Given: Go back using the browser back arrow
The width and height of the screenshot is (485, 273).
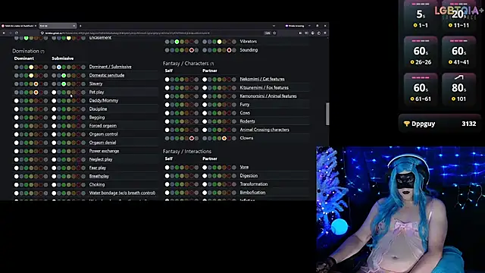Looking at the screenshot, I should point(4,33).
